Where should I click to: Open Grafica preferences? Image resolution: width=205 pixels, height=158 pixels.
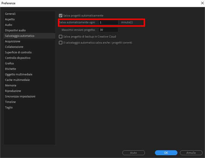pyautogui.click(x=9, y=63)
